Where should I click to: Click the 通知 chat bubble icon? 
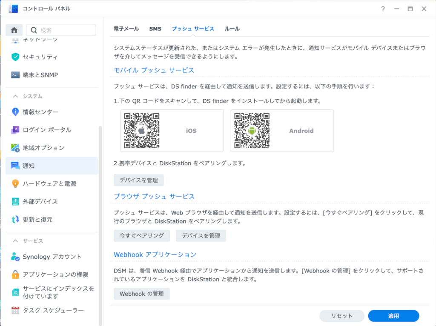tap(15, 166)
